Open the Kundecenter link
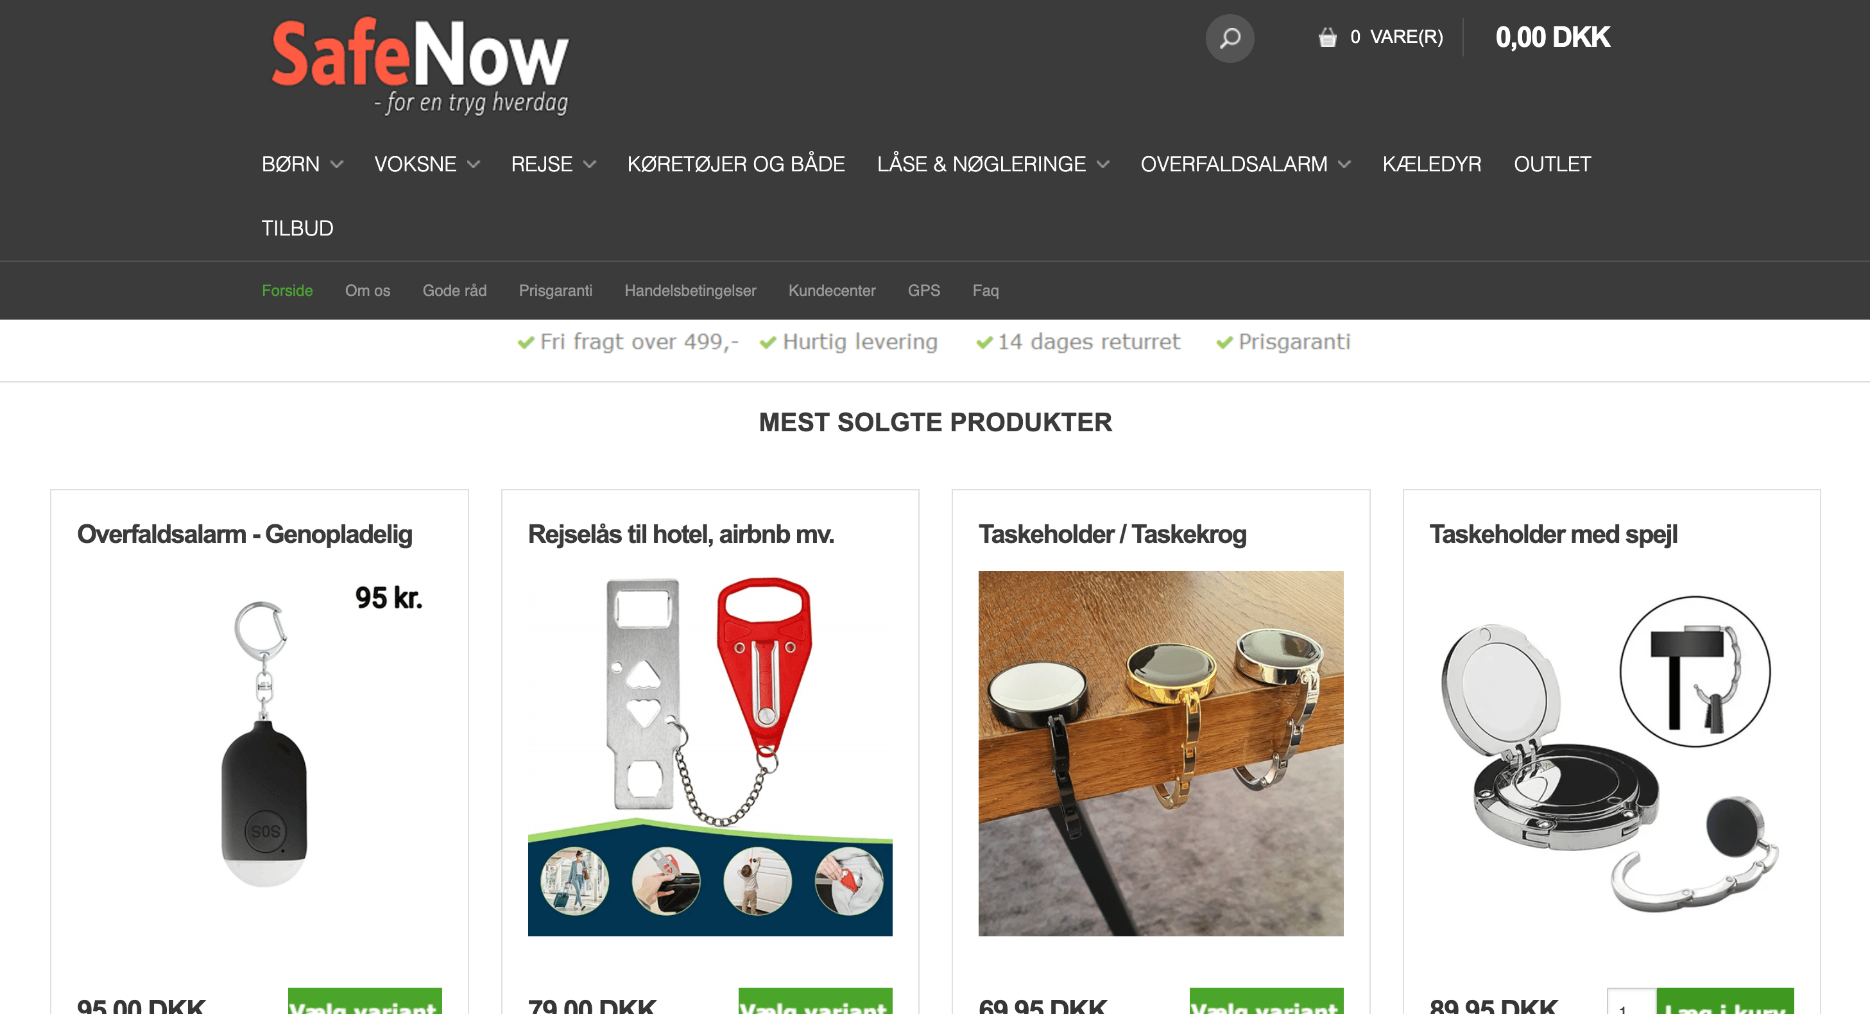 [832, 290]
